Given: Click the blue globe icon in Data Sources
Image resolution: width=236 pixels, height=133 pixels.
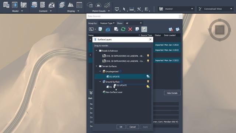Looking at the screenshot, I should coord(108,30).
